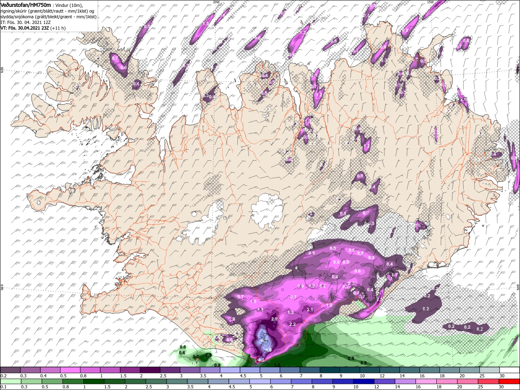This screenshot has height=390, width=520.
Task: Click the '(+11 h)' forecast offset text
Action: pos(58,28)
